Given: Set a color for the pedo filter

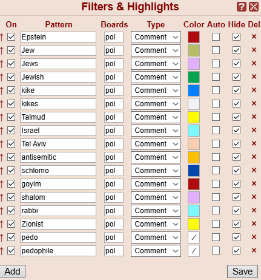Looking at the screenshot, I should coord(194,237).
